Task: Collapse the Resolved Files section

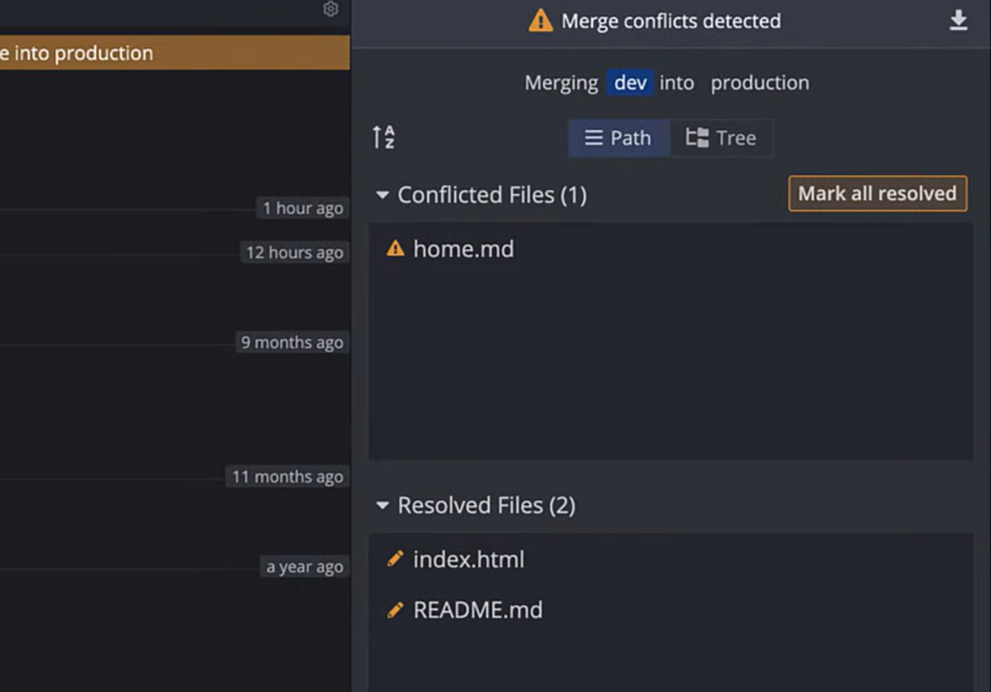Action: click(383, 506)
